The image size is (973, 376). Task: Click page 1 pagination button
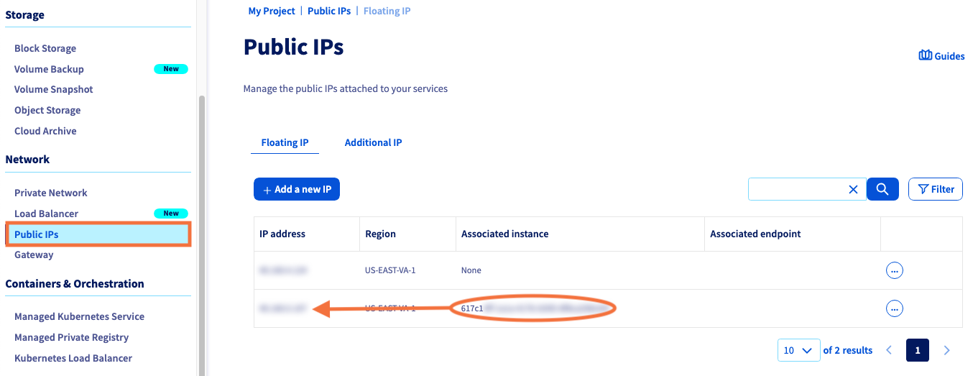918,350
